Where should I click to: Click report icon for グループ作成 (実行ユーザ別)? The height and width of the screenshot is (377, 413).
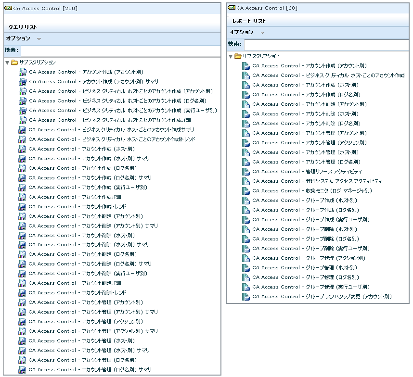[x=246, y=220]
